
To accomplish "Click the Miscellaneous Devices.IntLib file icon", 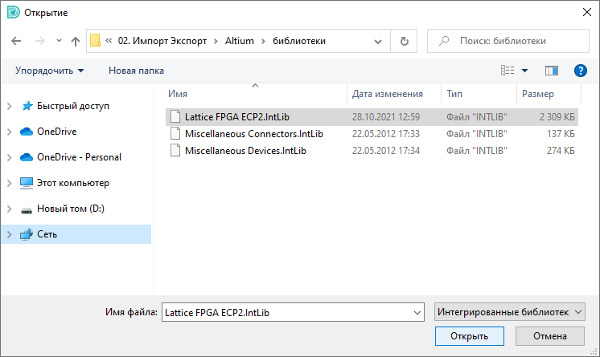I will tap(177, 150).
